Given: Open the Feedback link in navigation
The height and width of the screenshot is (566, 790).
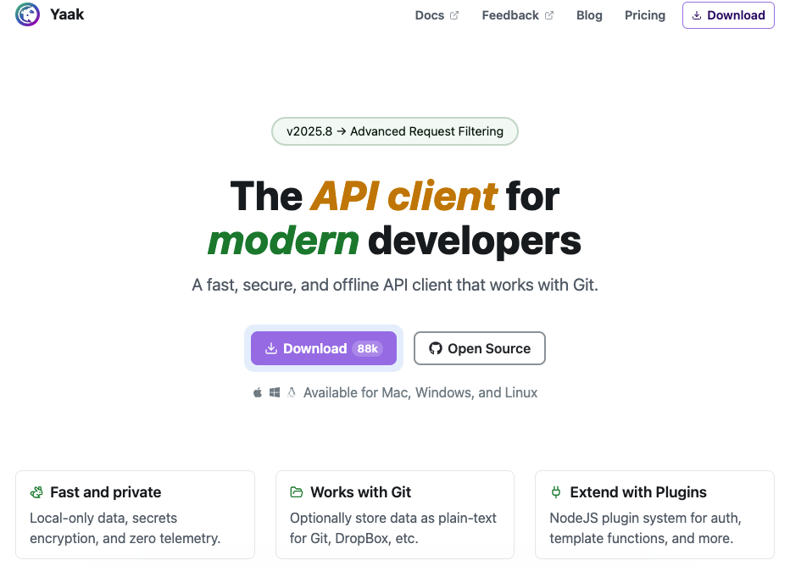Looking at the screenshot, I should pos(517,15).
